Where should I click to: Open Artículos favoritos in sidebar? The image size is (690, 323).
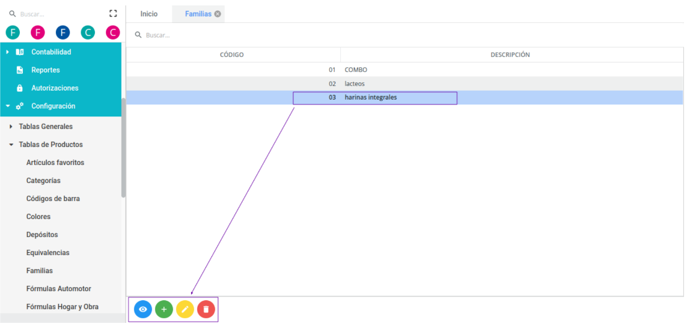point(55,163)
